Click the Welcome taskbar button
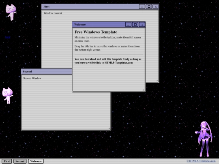The width and height of the screenshot is (219, 164). [36, 161]
